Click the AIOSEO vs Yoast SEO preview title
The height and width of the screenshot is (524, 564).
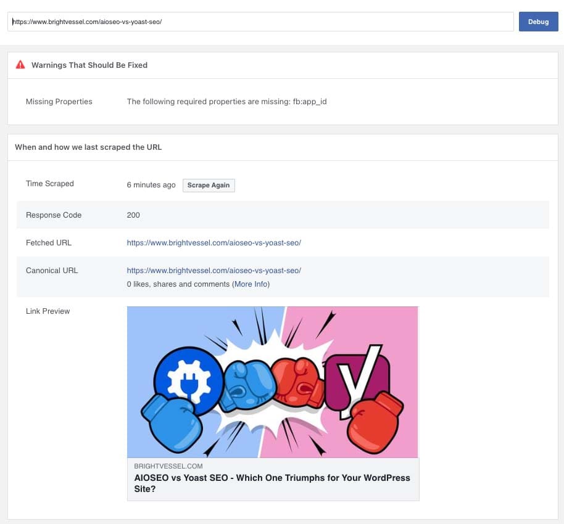click(272, 483)
